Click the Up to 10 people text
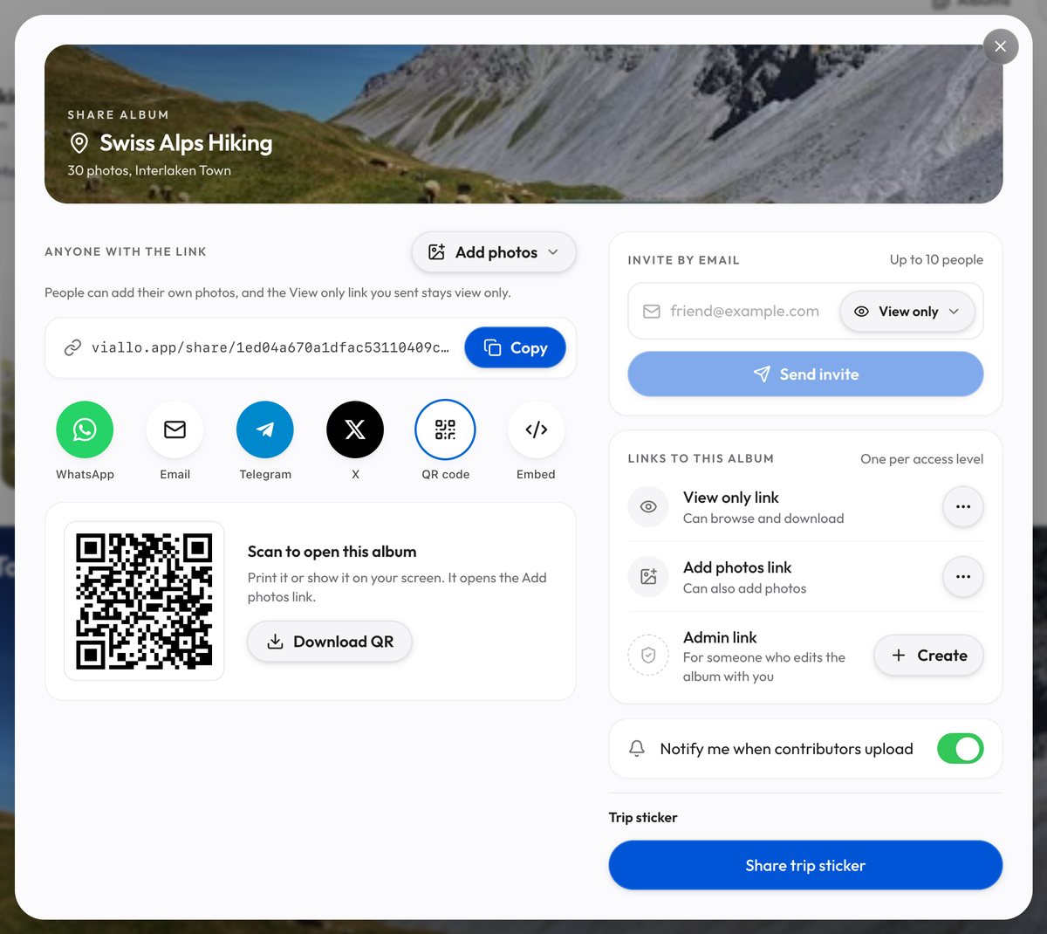This screenshot has height=934, width=1047. (x=936, y=260)
